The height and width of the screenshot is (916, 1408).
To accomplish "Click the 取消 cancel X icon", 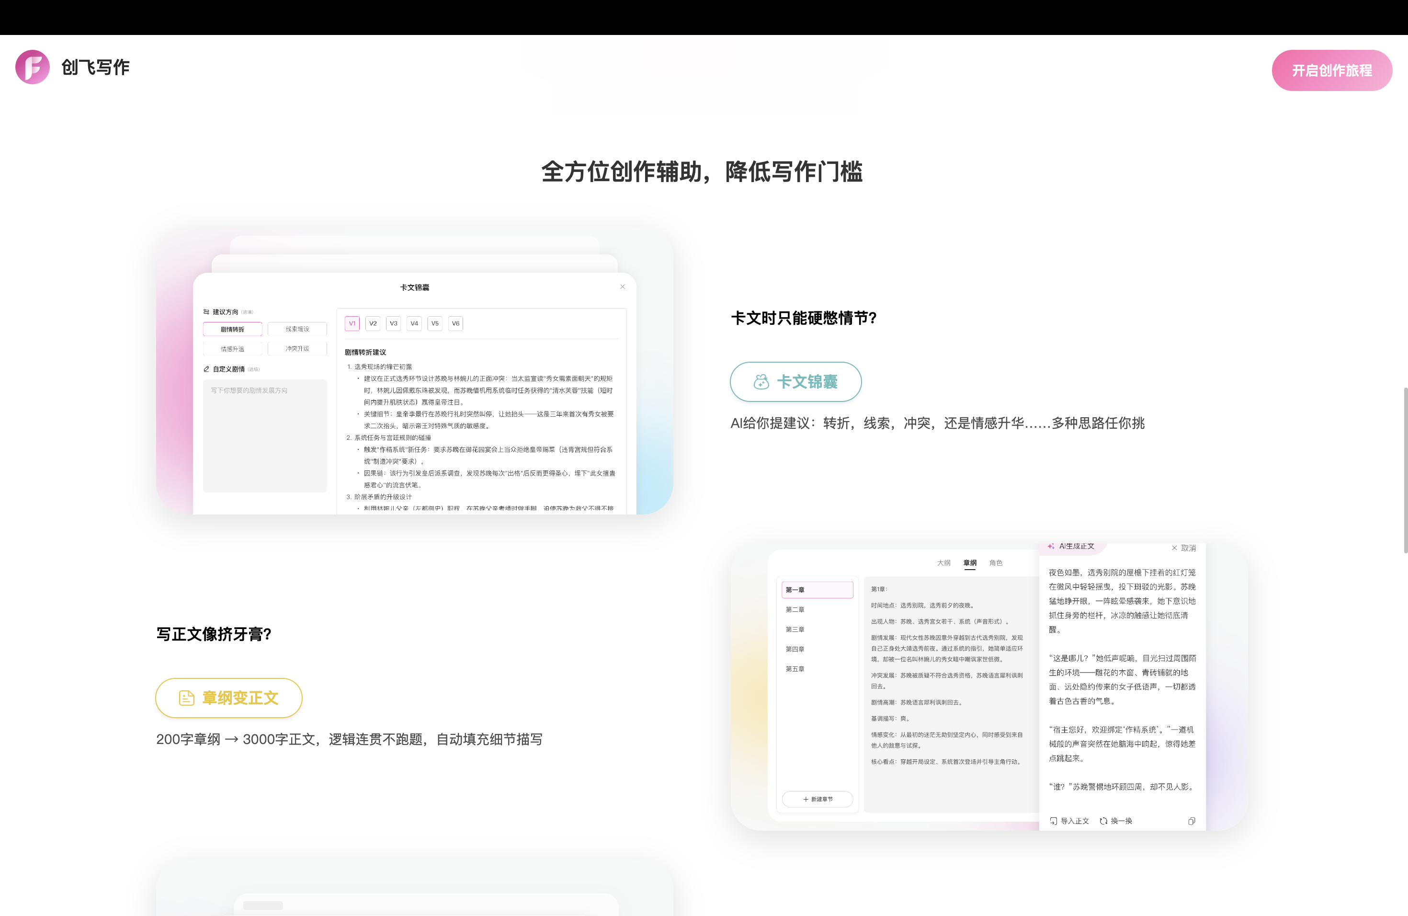I will (1174, 548).
